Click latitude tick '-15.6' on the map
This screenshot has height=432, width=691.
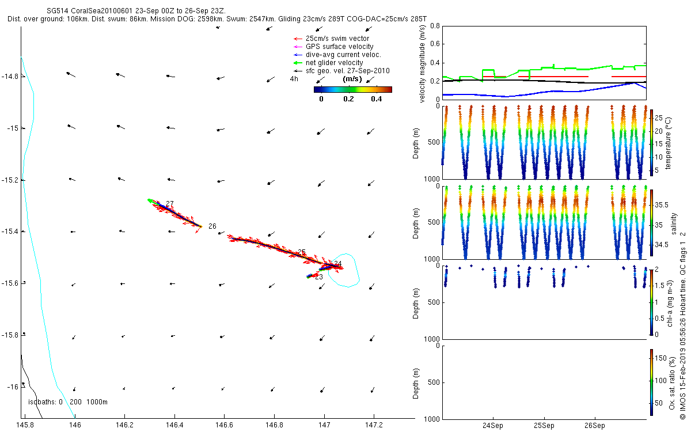(x=9, y=283)
